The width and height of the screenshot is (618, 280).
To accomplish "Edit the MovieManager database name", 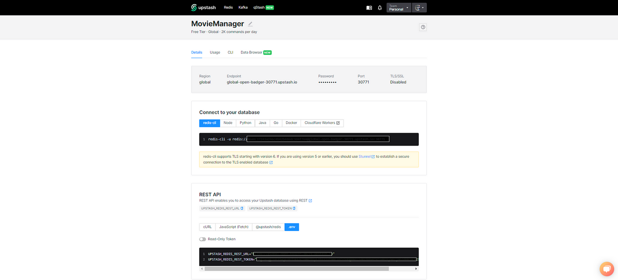I will click(250, 24).
